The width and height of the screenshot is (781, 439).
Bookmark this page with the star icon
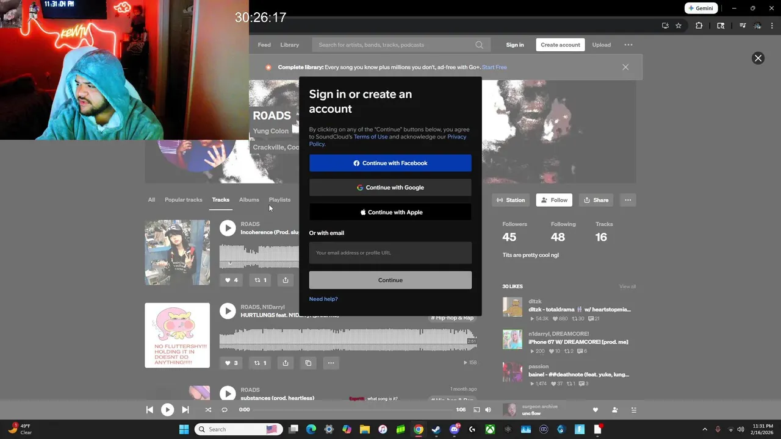point(678,26)
